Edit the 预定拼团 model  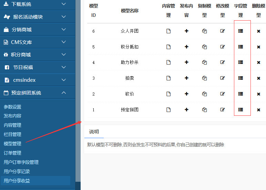pos(223,110)
